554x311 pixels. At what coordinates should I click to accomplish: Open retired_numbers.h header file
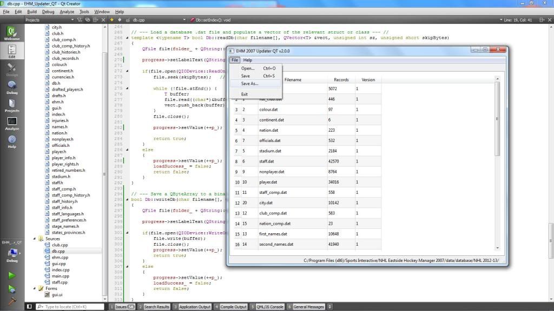tap(68, 170)
